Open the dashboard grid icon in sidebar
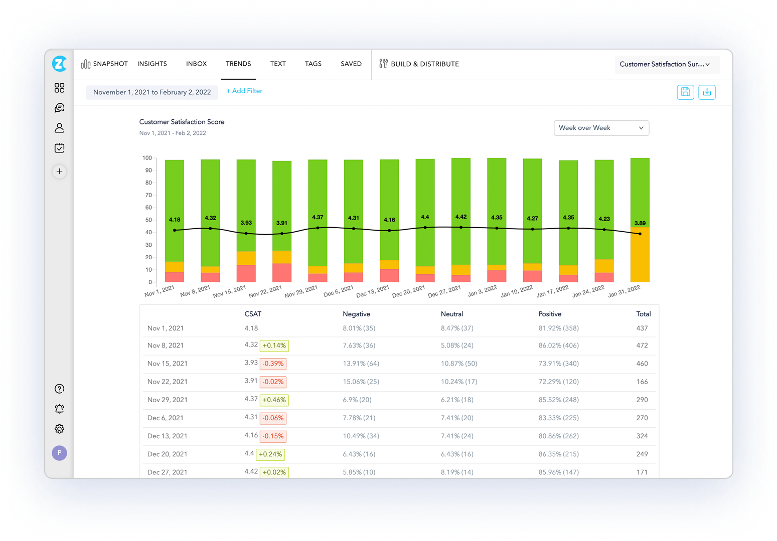This screenshot has height=541, width=777. [59, 88]
